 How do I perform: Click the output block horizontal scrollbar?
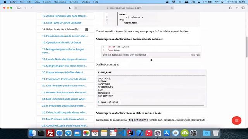click(x=151, y=105)
